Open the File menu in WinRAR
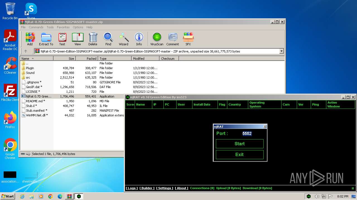Screen dimensions: 357x200 pyautogui.click(x=23, y=27)
